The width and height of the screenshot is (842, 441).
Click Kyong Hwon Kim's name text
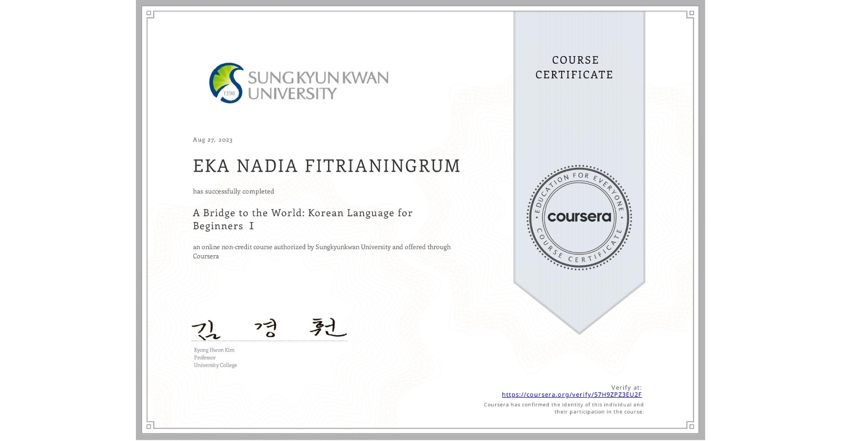[215, 349]
